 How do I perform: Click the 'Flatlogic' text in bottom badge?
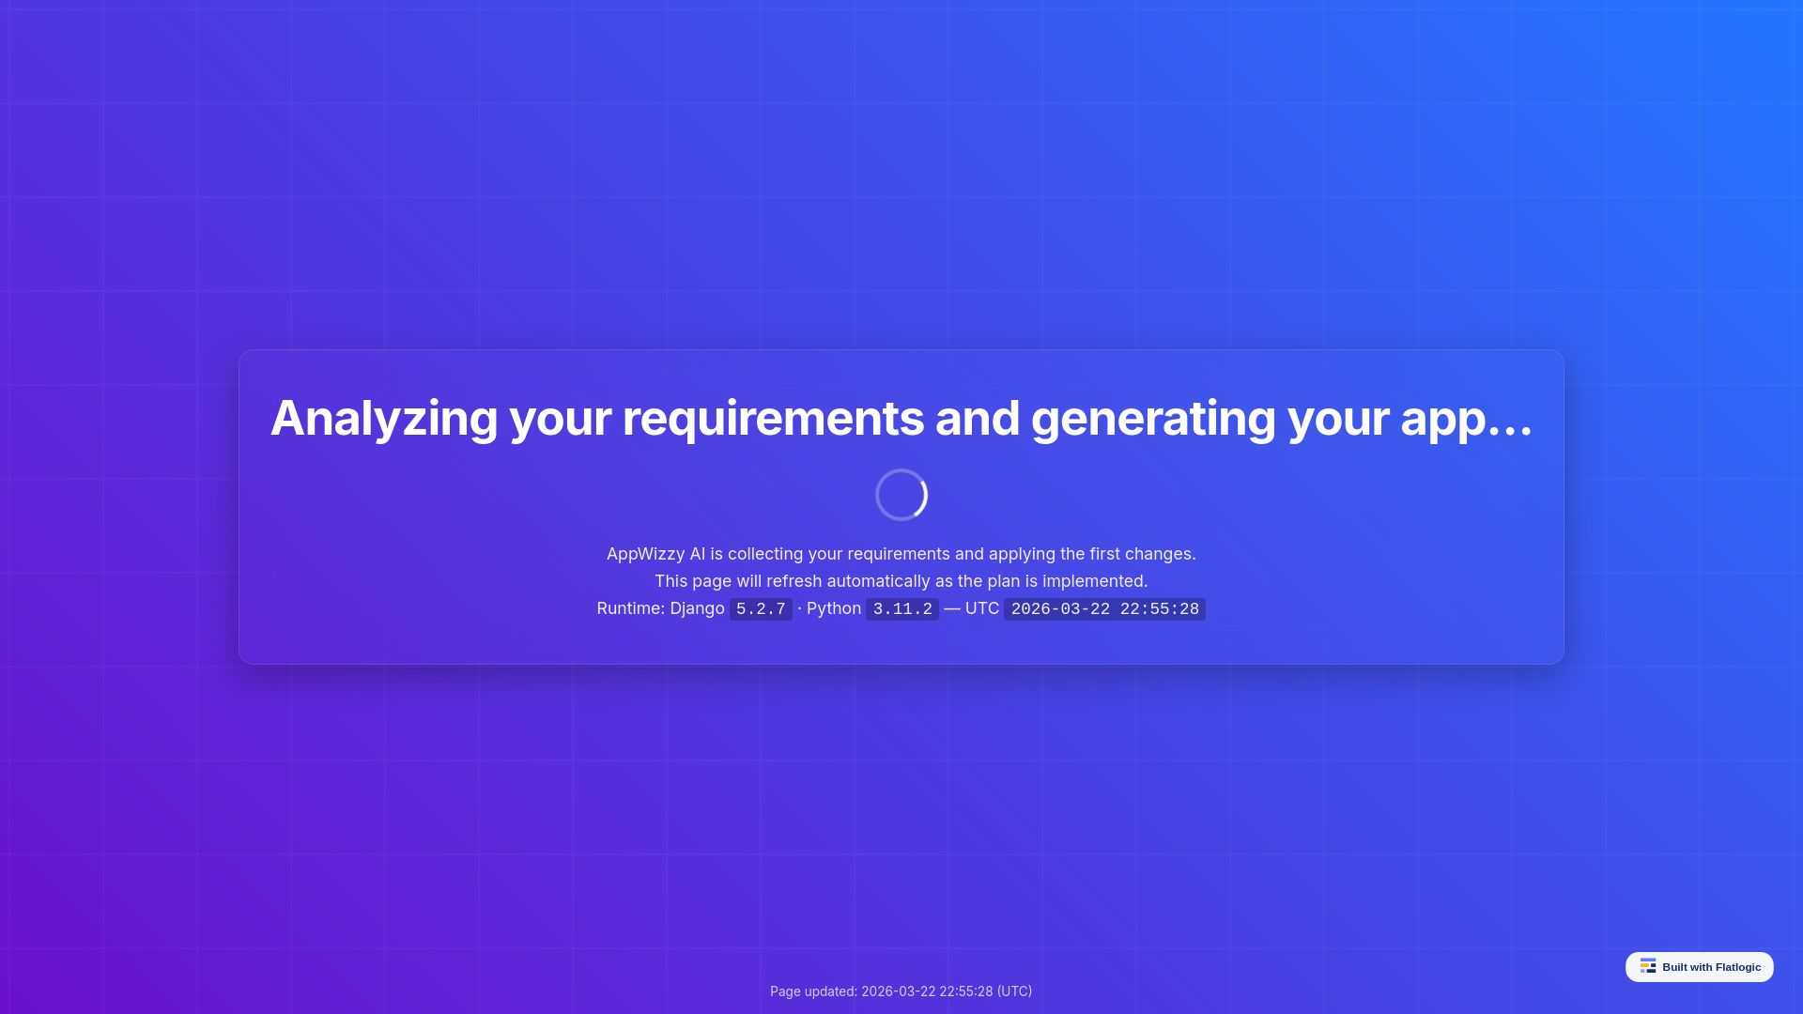(x=1736, y=967)
